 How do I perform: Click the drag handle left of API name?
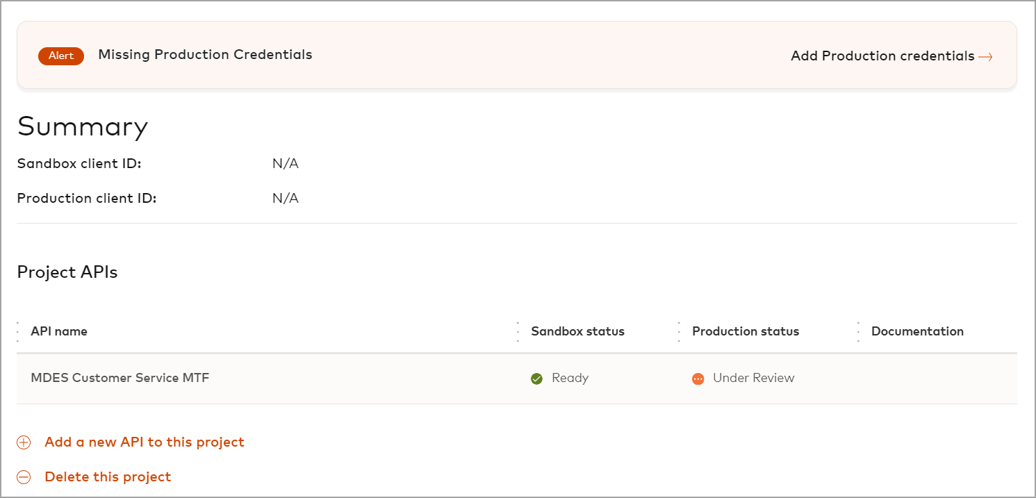pos(18,332)
